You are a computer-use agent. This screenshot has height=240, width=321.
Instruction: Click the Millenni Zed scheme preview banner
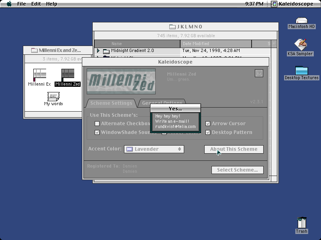point(121,82)
